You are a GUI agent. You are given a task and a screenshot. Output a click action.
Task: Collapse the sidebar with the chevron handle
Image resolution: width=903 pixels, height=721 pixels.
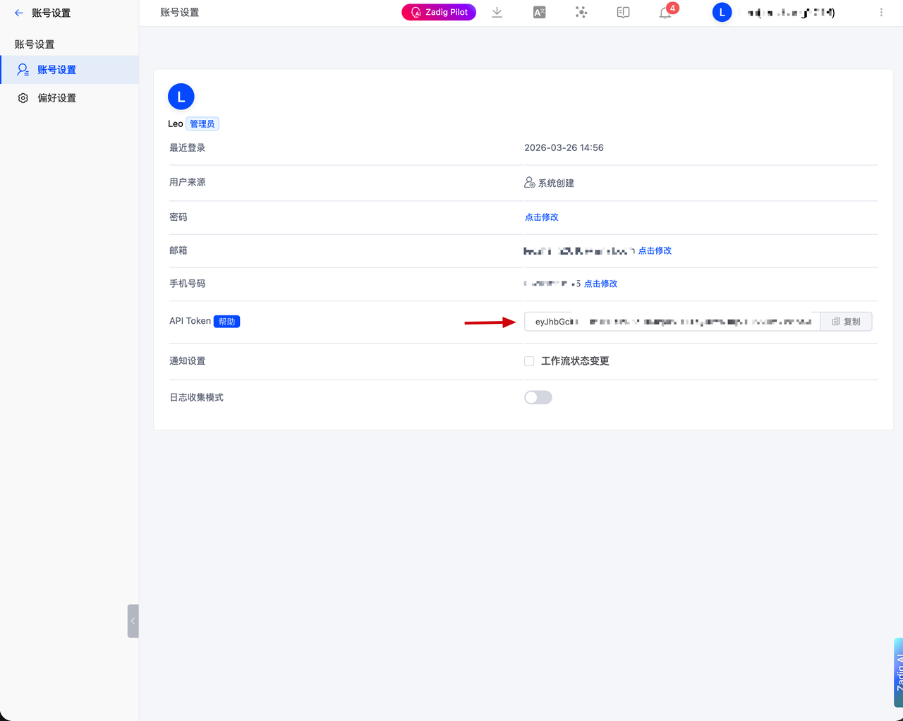tap(133, 621)
